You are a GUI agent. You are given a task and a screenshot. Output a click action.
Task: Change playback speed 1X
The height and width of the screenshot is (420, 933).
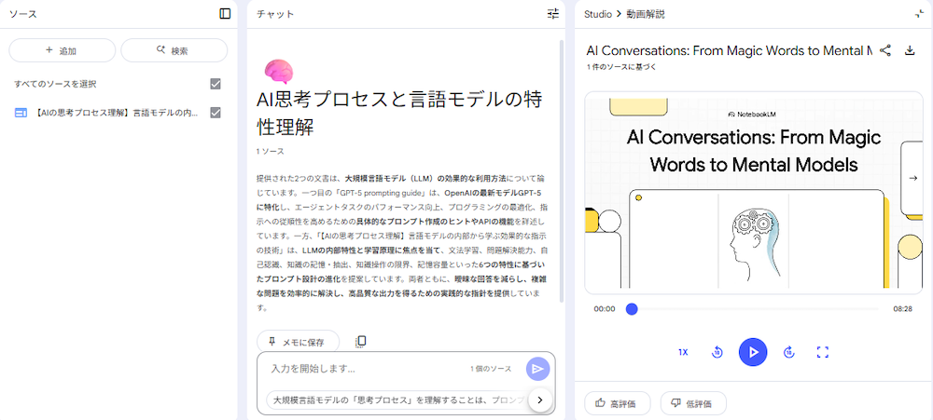(x=683, y=352)
